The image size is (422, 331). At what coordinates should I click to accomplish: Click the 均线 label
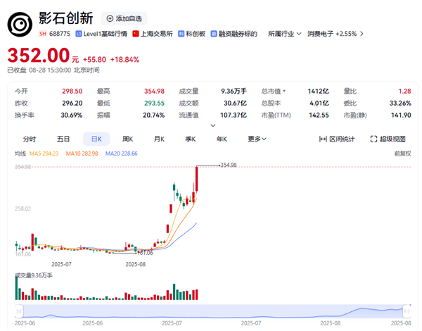point(20,154)
